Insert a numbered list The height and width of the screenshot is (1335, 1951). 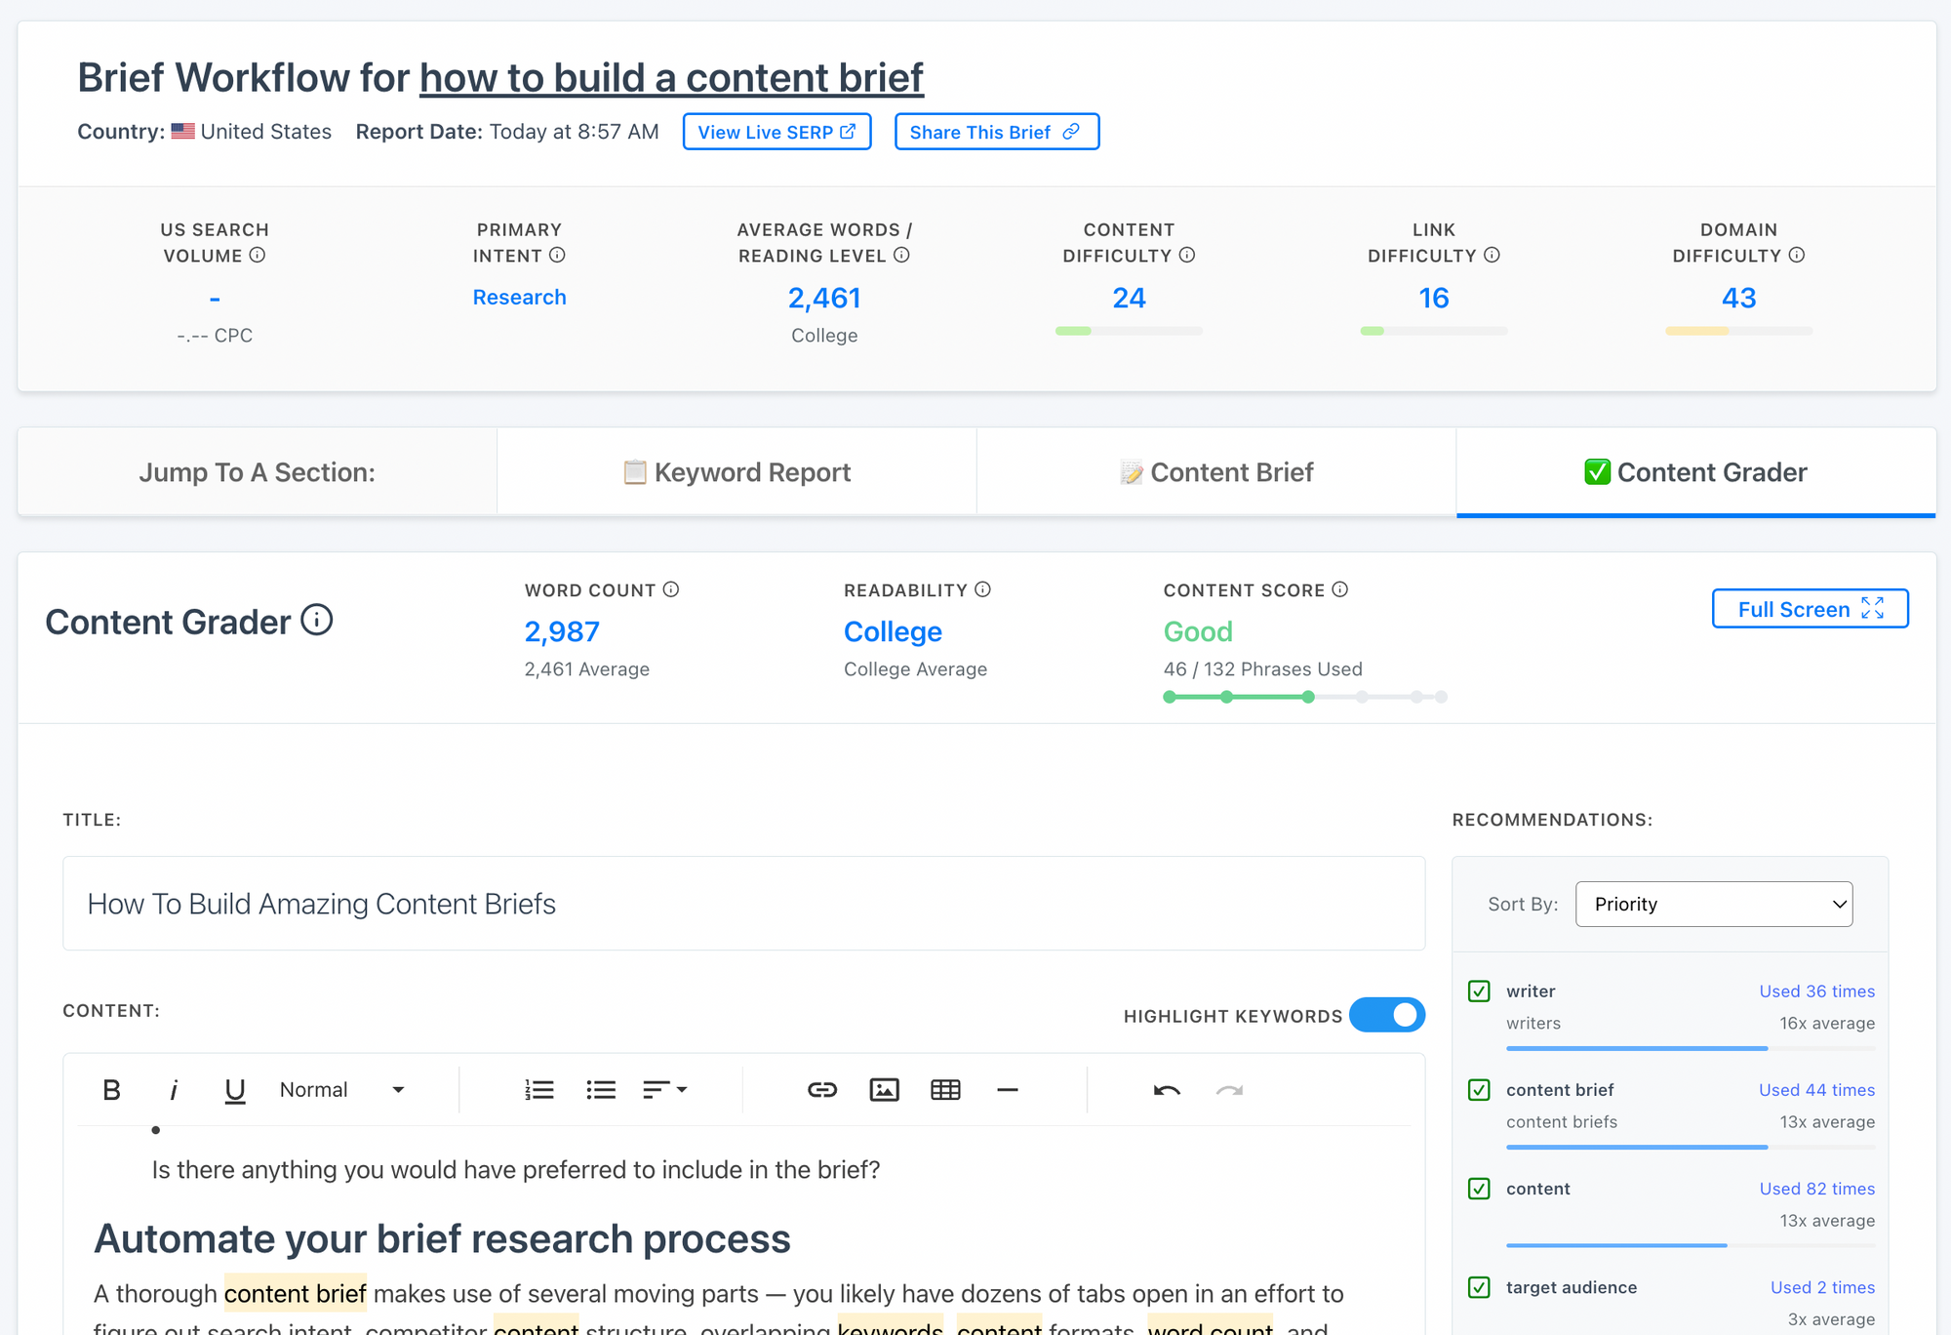pyautogui.click(x=538, y=1090)
